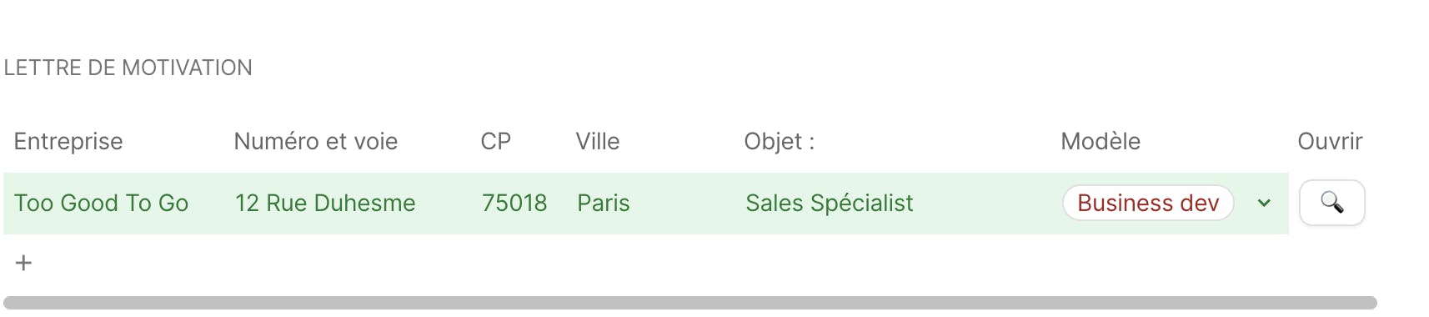Screen dimensions: 1429x317
Task: Click the Modèle column header
Action: click(1101, 141)
